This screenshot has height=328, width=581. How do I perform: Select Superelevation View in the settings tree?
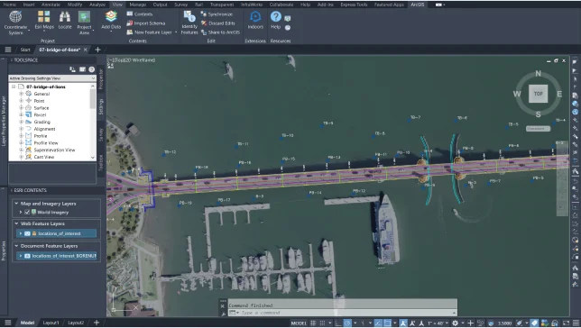(54, 150)
